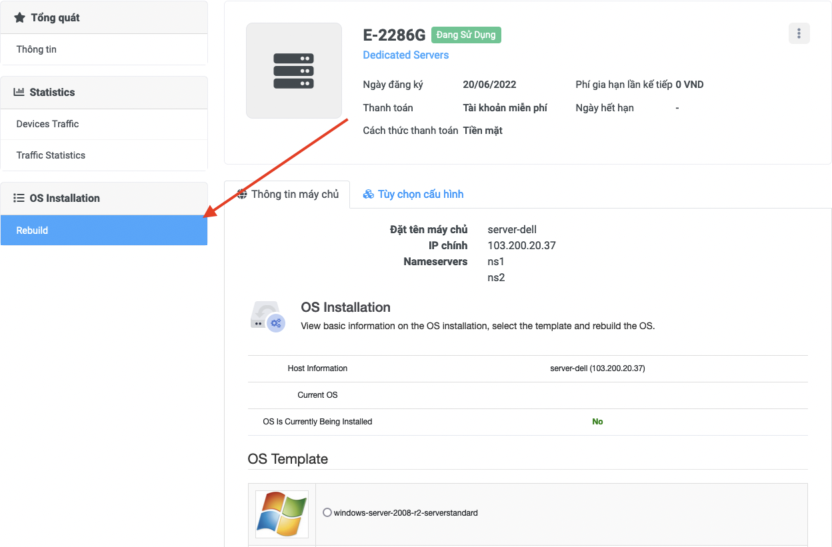This screenshot has width=832, height=547.
Task: Click the server product image icon
Action: 294,71
